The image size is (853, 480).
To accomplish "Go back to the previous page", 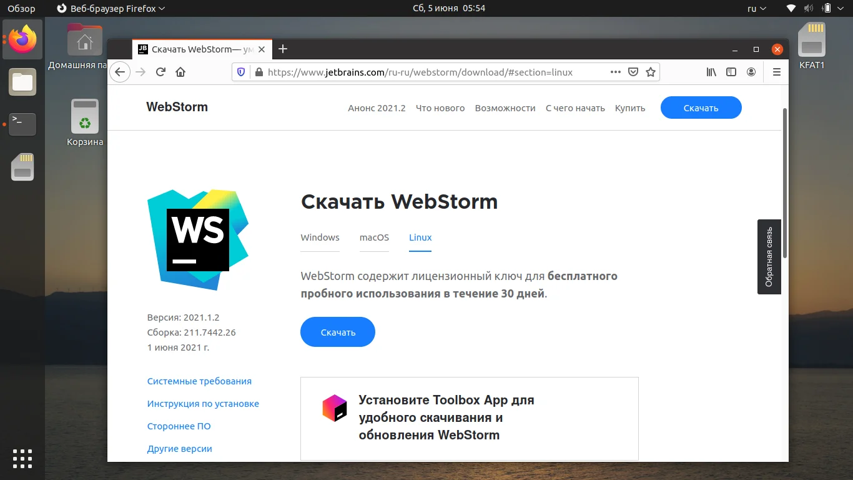I will 120,71.
